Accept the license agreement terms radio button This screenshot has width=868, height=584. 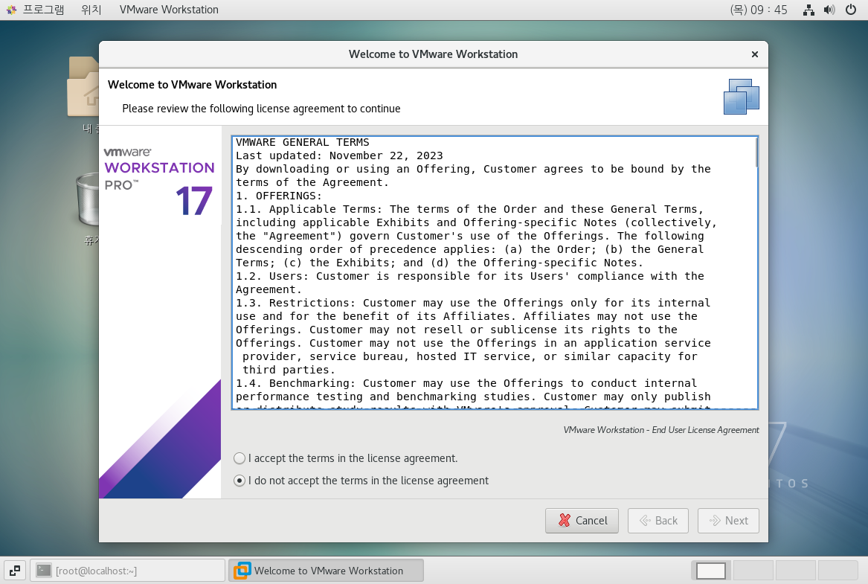point(239,458)
